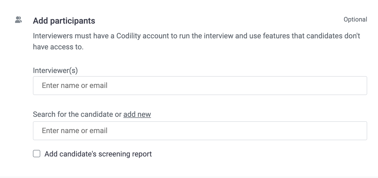Focus the Interviewer(s) name or email field
378x178 pixels.
tap(200, 86)
